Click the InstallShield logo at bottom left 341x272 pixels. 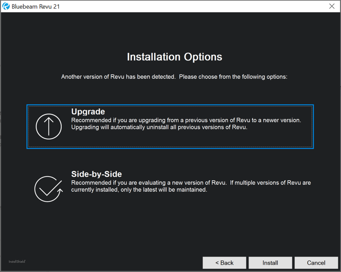coord(17,261)
